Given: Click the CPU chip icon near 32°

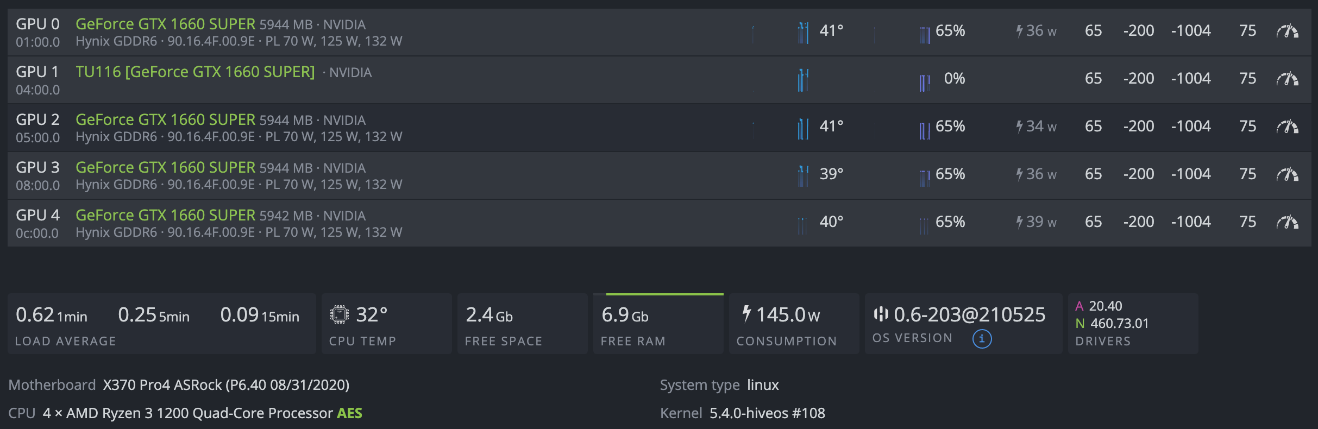Looking at the screenshot, I should click(340, 314).
